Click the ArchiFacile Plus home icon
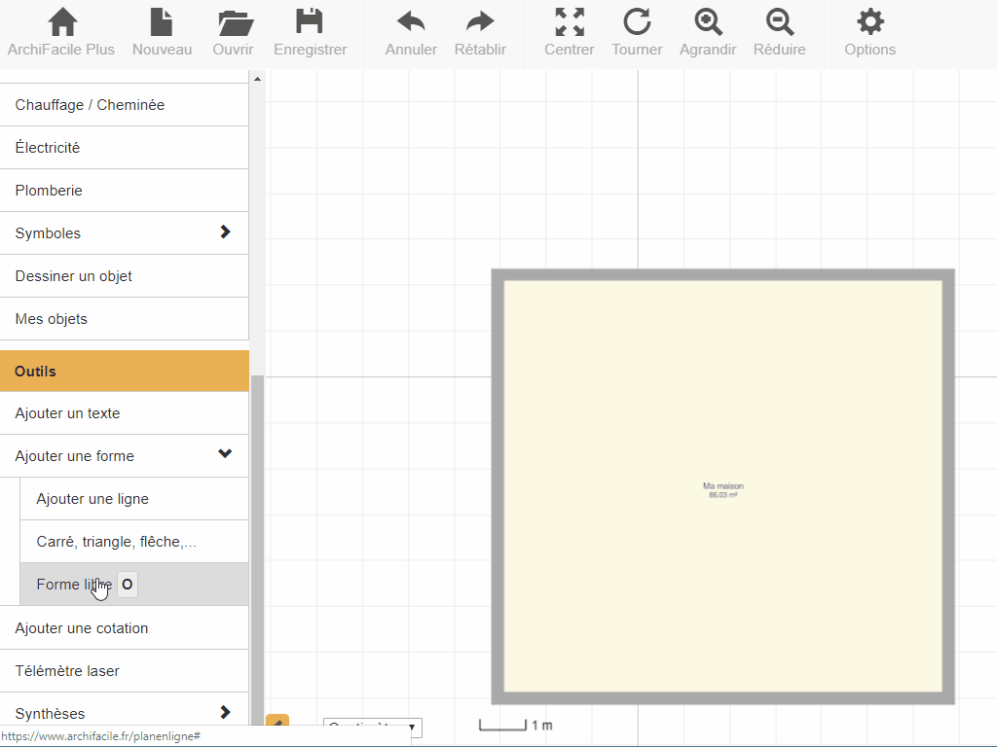The height and width of the screenshot is (747, 997). (61, 23)
